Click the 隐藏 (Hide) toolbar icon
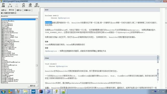This screenshot has width=167, height=94. [3, 5]
